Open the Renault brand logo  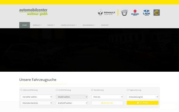[107, 13]
